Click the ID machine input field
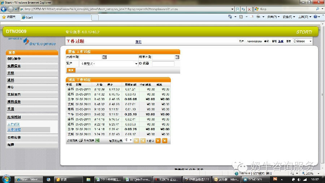This screenshot has height=183, width=325. point(163,64)
